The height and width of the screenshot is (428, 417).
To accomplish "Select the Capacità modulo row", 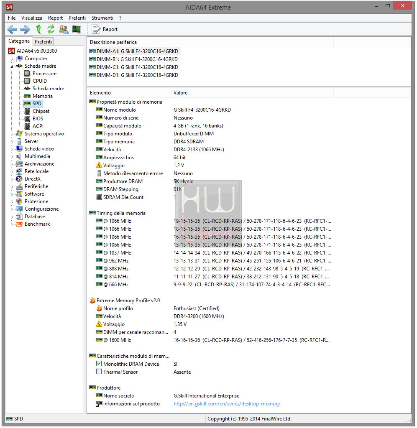I will coord(210,125).
